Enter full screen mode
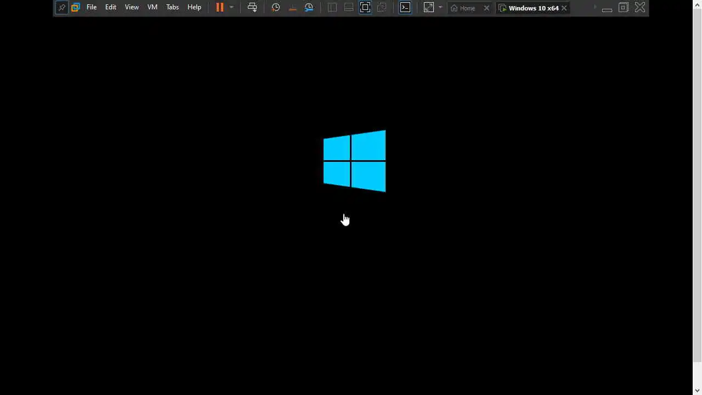 365,7
